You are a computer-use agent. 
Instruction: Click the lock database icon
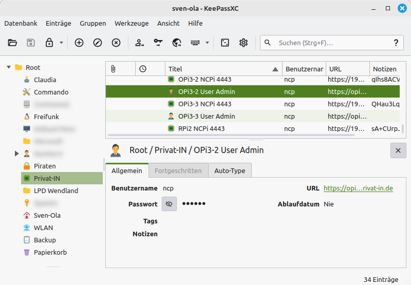(49, 43)
